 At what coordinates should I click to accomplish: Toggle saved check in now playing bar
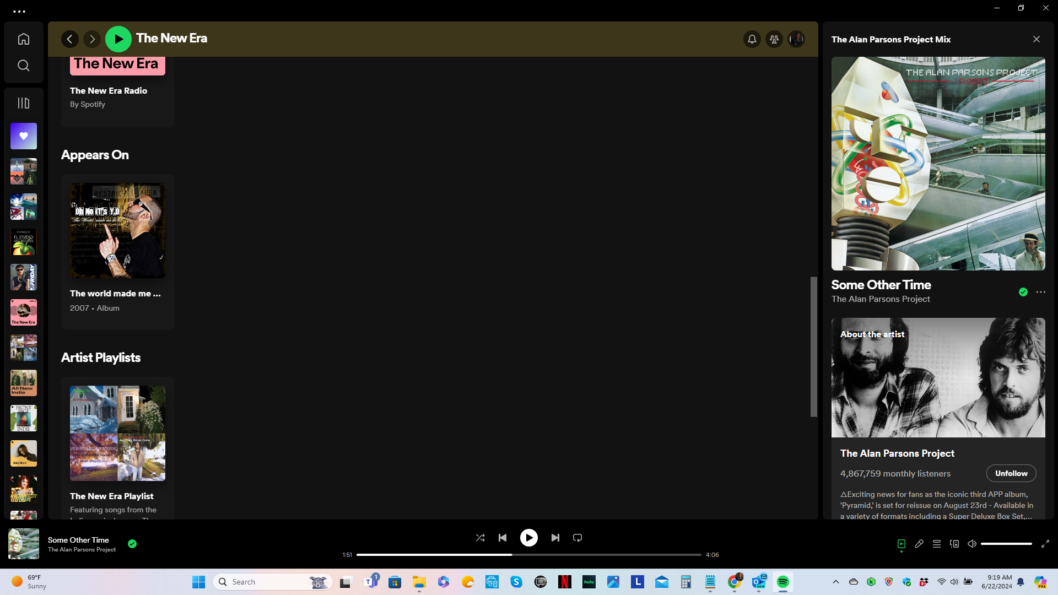[132, 544]
